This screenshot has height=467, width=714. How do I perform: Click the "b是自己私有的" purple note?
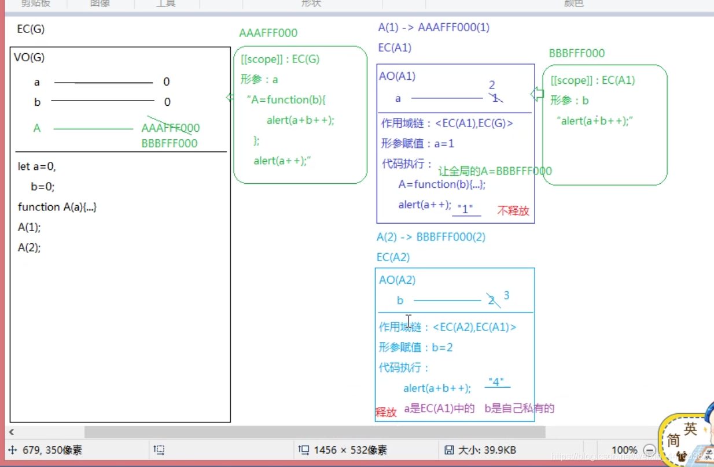[x=520, y=409]
